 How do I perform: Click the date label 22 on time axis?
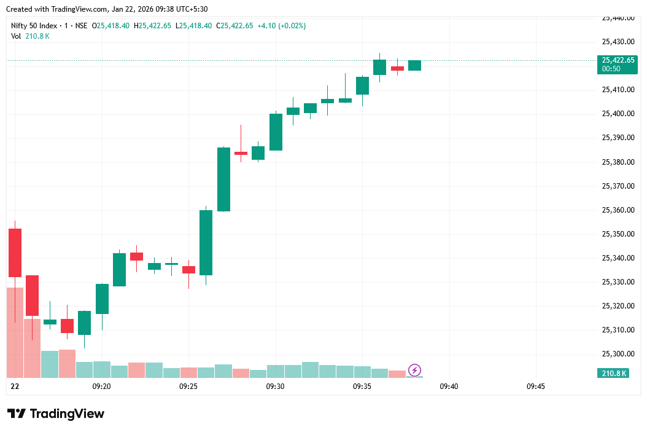(x=15, y=387)
